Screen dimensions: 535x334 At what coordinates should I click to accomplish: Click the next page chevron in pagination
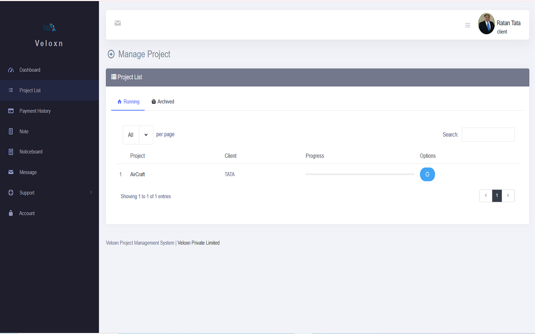[508, 196]
